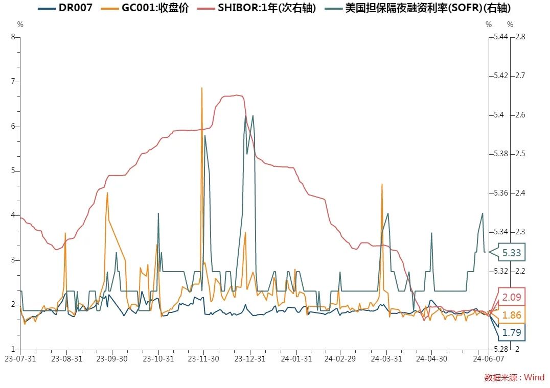Click right axis tick label 5.42
The image size is (550, 388).
tap(500, 76)
